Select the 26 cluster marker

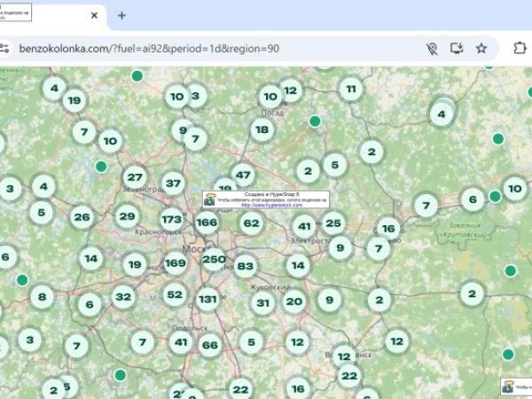click(x=82, y=217)
